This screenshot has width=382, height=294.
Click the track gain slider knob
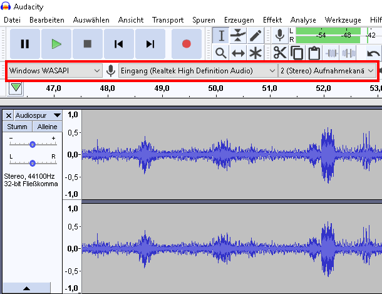[x=33, y=144]
